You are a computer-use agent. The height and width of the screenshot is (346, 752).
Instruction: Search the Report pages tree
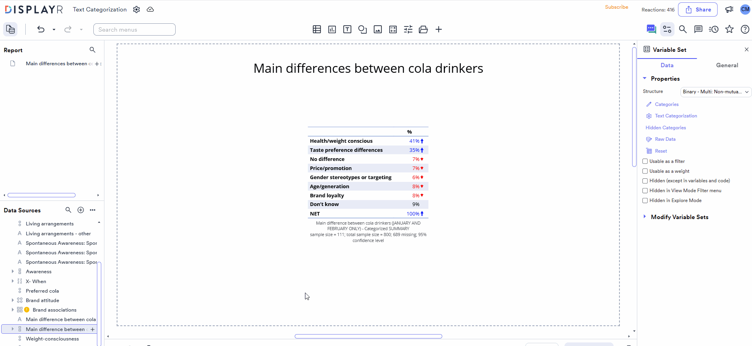pos(93,50)
